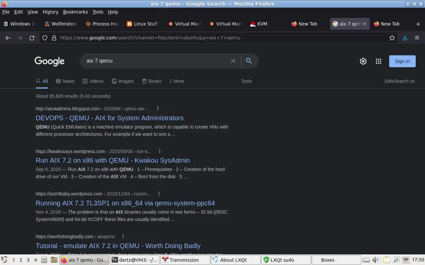
Task: Open options for astr0baby.wordpress.com result
Action: click(x=159, y=194)
